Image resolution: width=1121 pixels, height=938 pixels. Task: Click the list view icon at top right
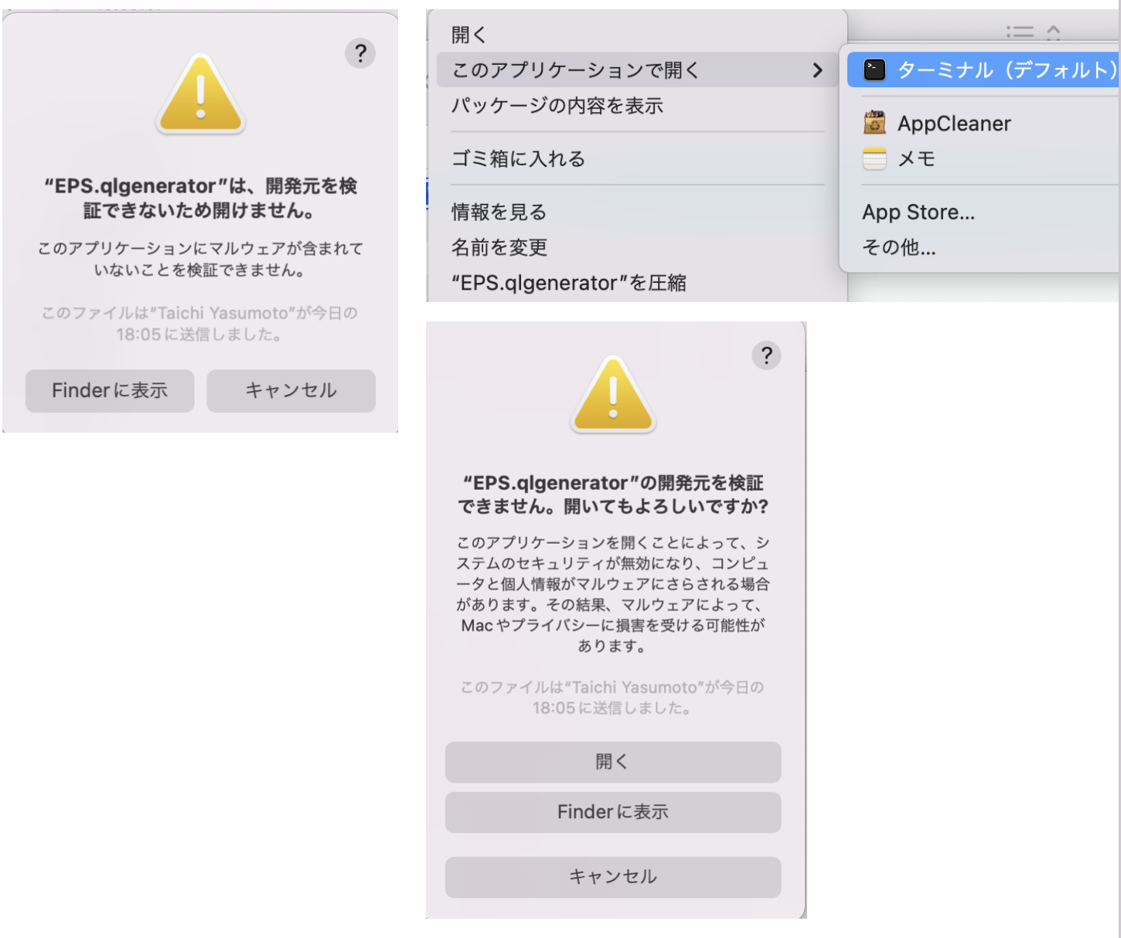(x=1020, y=32)
